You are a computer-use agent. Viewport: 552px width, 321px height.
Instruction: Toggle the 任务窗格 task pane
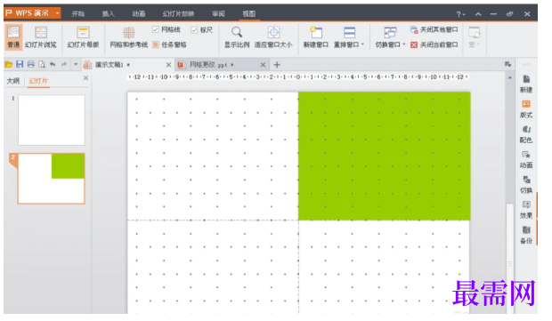click(169, 44)
